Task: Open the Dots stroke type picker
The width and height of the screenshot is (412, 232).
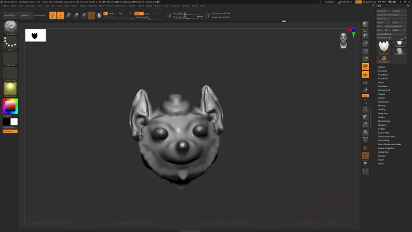Action: coord(10,43)
